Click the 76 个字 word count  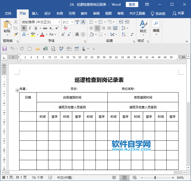coord(38,177)
